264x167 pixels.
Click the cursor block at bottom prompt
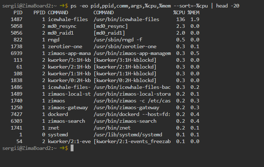[72, 148]
